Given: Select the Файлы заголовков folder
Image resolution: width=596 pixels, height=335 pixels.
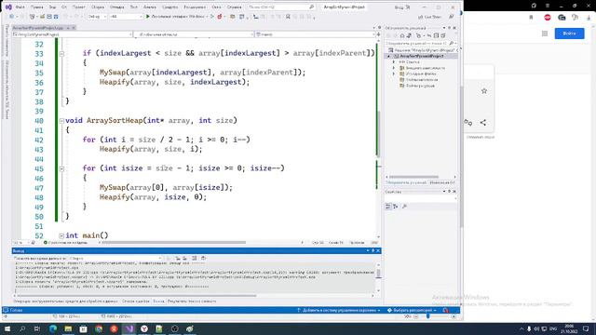Looking at the screenshot, I should click(419, 80).
